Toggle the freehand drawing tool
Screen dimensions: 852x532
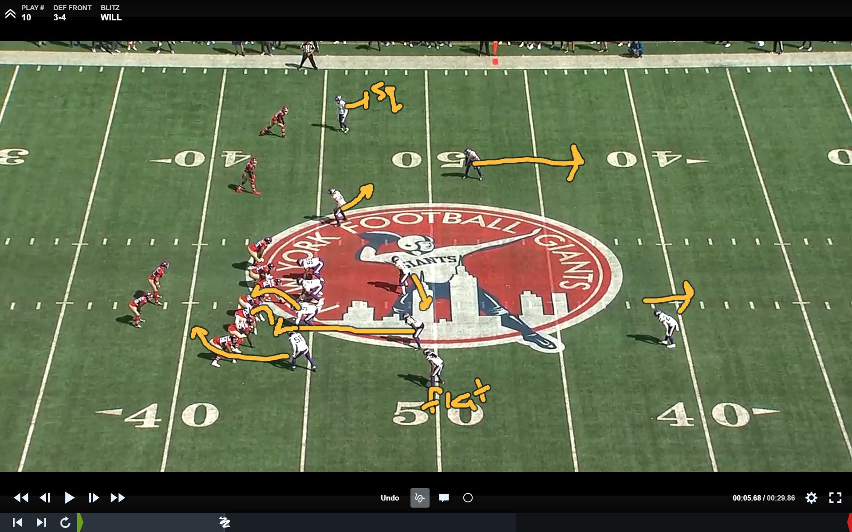tap(420, 498)
